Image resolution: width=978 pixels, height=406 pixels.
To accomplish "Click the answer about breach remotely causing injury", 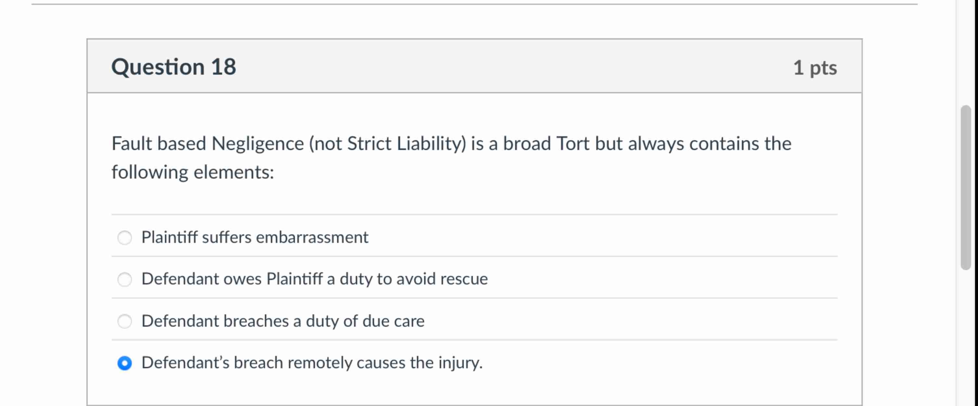I will click(x=312, y=363).
